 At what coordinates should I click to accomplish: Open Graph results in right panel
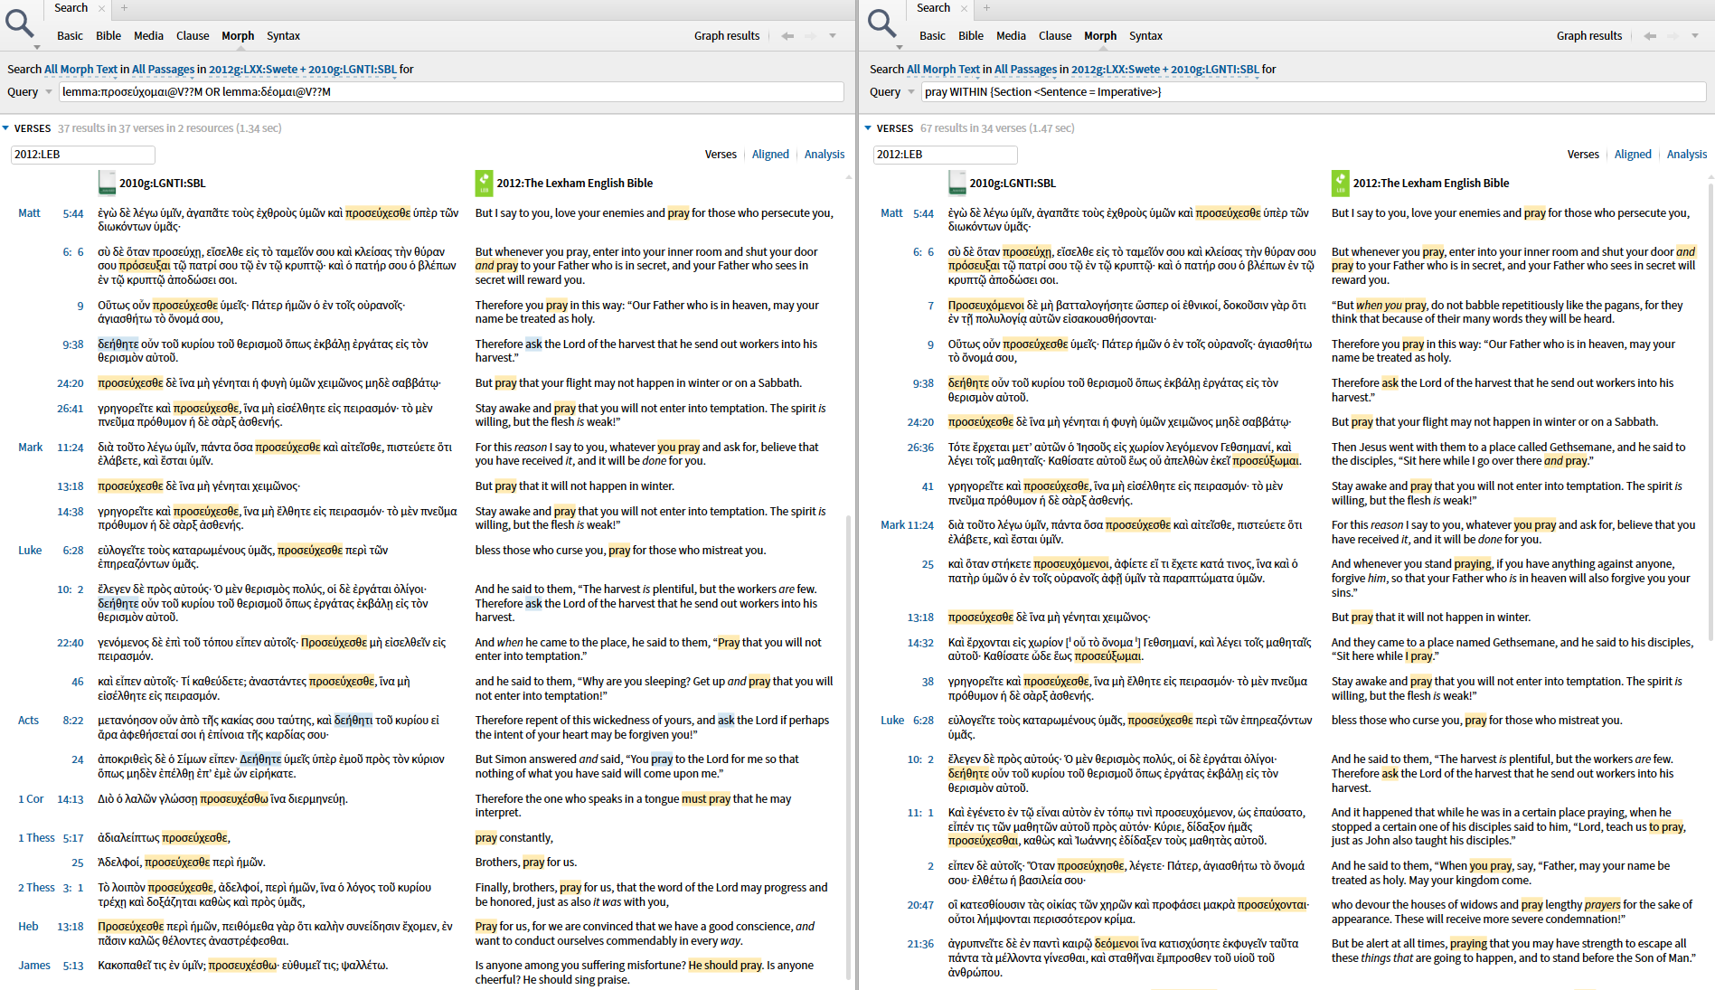click(x=1589, y=36)
